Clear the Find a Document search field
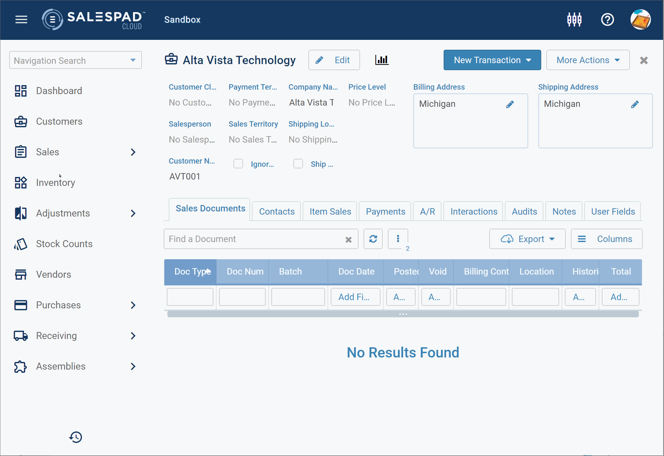 click(349, 239)
